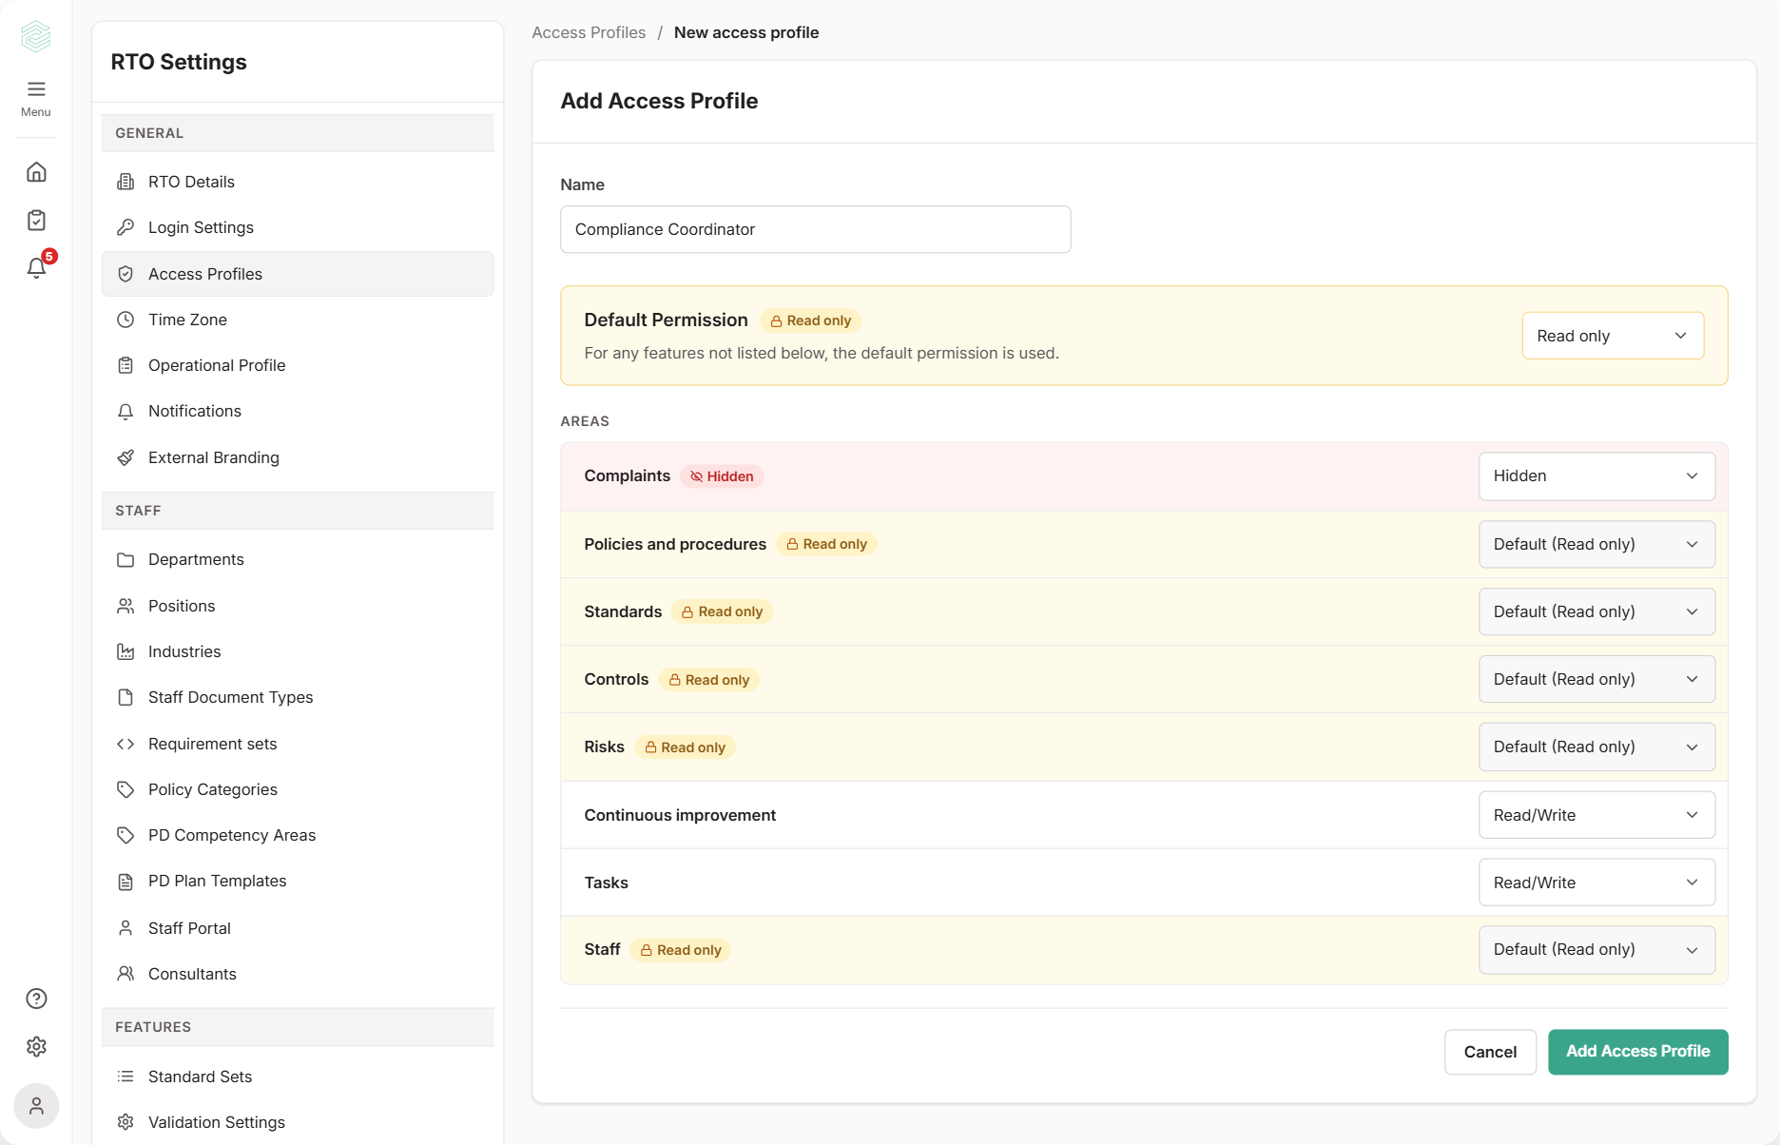This screenshot has height=1145, width=1780.
Task: Click the Login Settings key icon
Action: 126,227
